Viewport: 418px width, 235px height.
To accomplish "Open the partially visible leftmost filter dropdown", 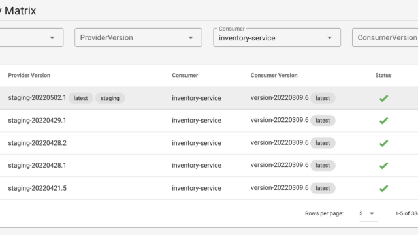I will tap(31, 38).
